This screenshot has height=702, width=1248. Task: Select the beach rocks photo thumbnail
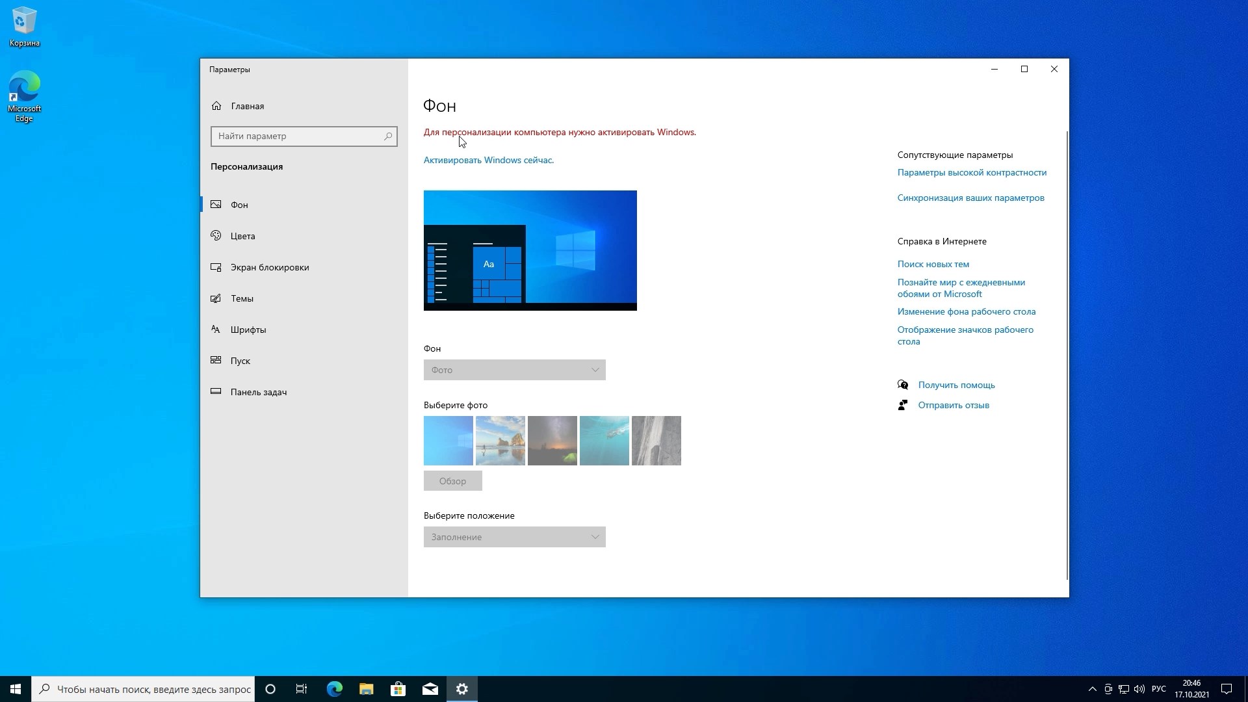pos(500,441)
